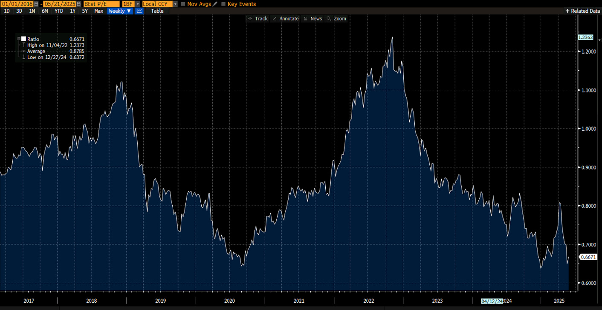The height and width of the screenshot is (310, 602).
Task: Click the Annotate pencil icon
Action: coord(275,19)
